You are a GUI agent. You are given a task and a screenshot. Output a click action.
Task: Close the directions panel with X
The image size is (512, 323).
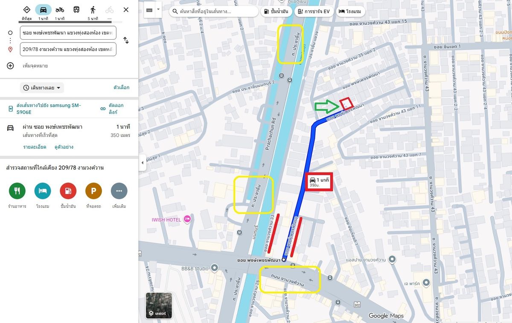(x=126, y=10)
